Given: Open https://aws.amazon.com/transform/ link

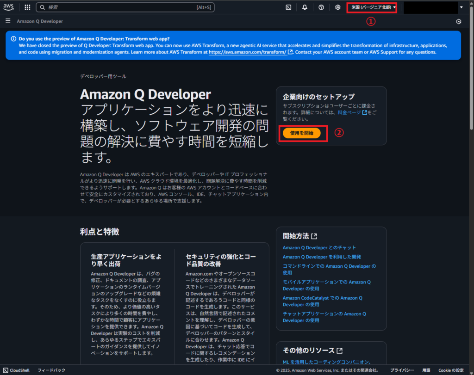Looking at the screenshot, I should 248,52.
